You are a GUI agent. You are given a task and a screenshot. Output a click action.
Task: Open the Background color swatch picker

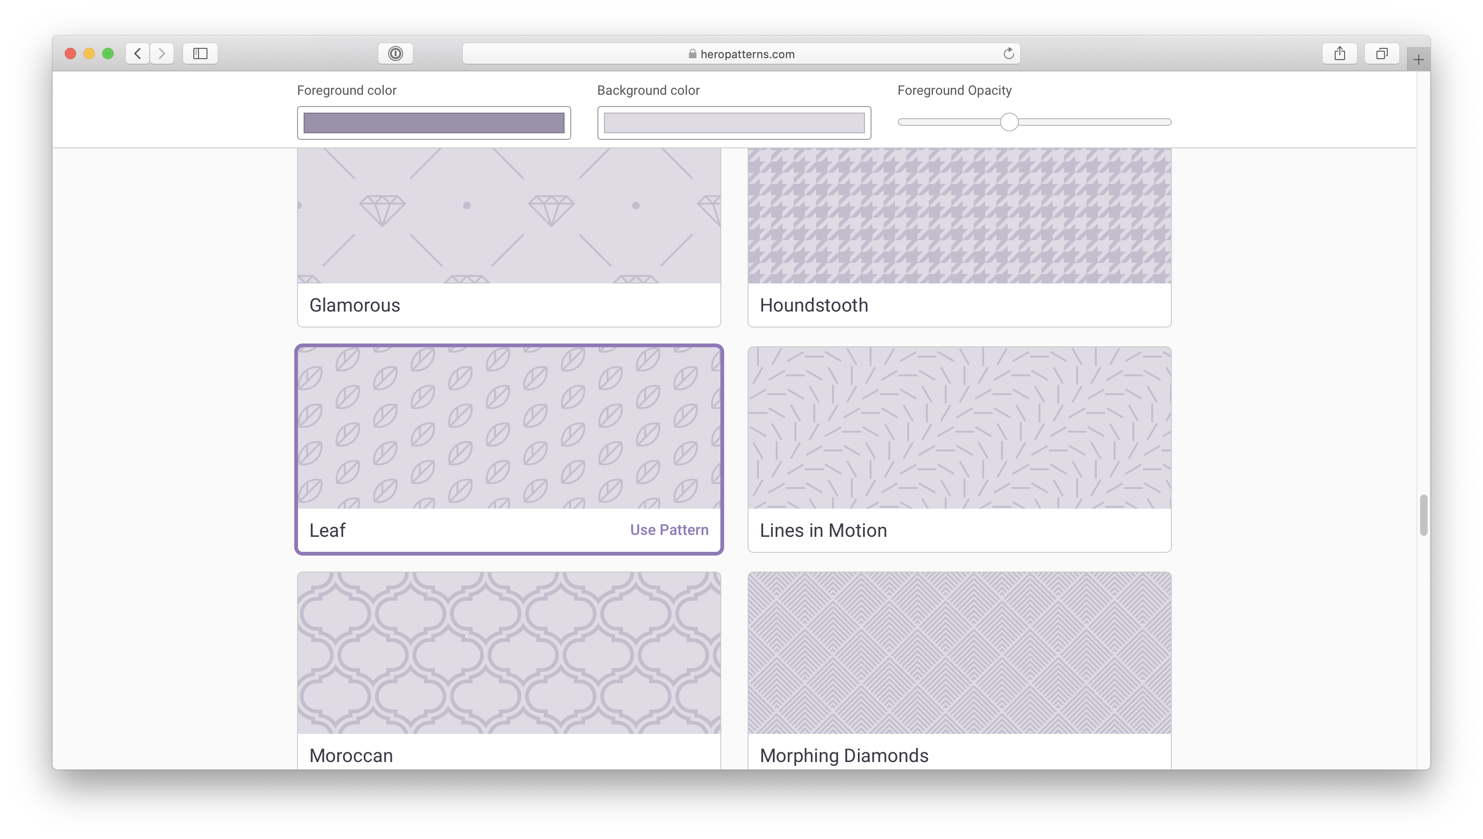(734, 123)
